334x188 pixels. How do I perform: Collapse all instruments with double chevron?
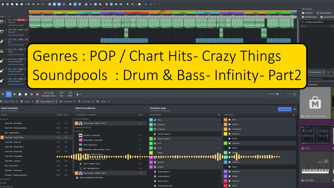click(219, 115)
